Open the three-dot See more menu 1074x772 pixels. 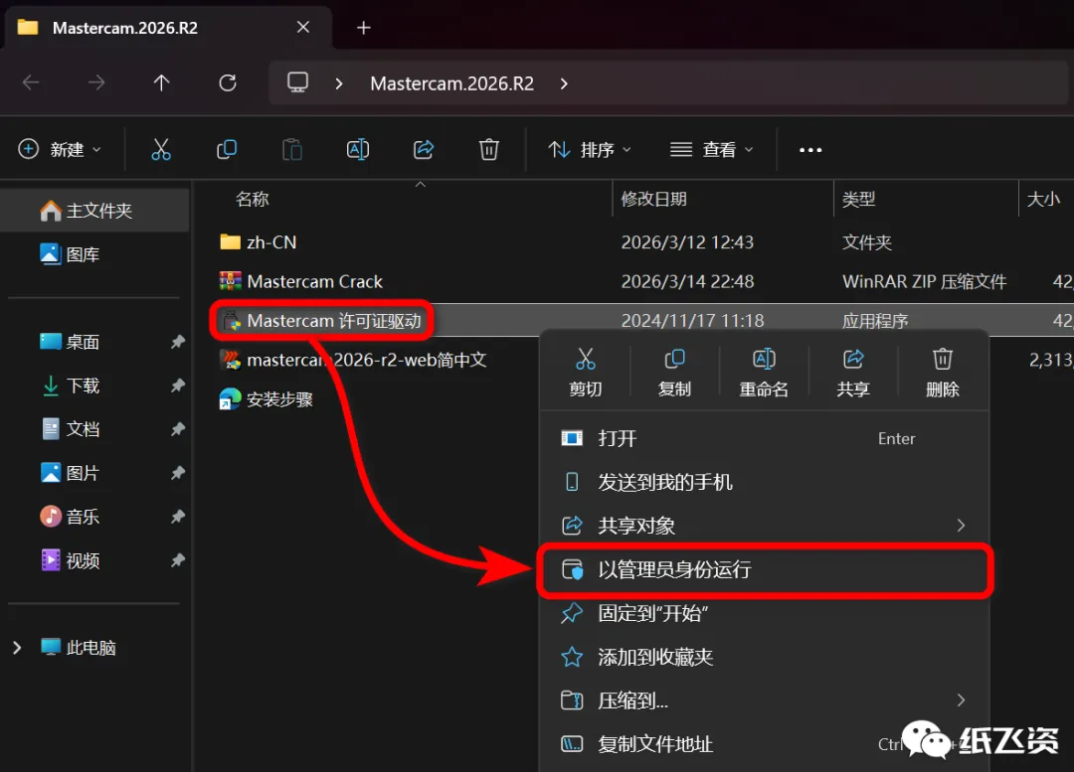810,150
